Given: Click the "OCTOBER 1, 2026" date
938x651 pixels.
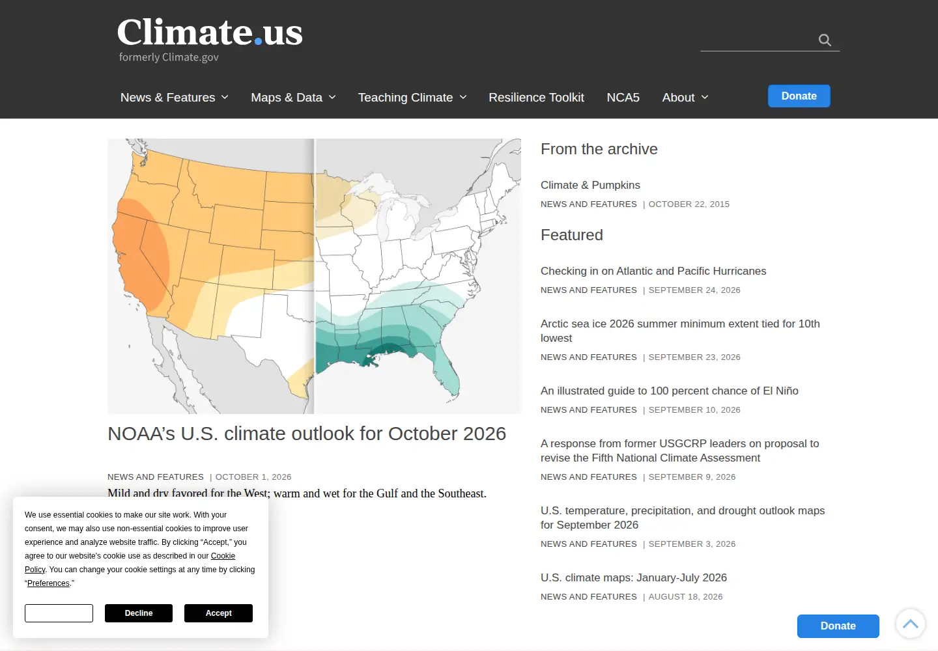Looking at the screenshot, I should [x=253, y=477].
